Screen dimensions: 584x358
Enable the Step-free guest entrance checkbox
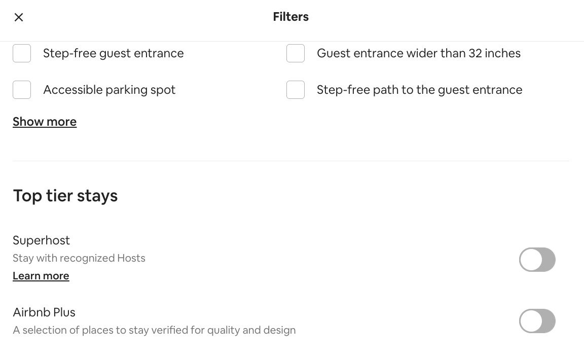[21, 53]
